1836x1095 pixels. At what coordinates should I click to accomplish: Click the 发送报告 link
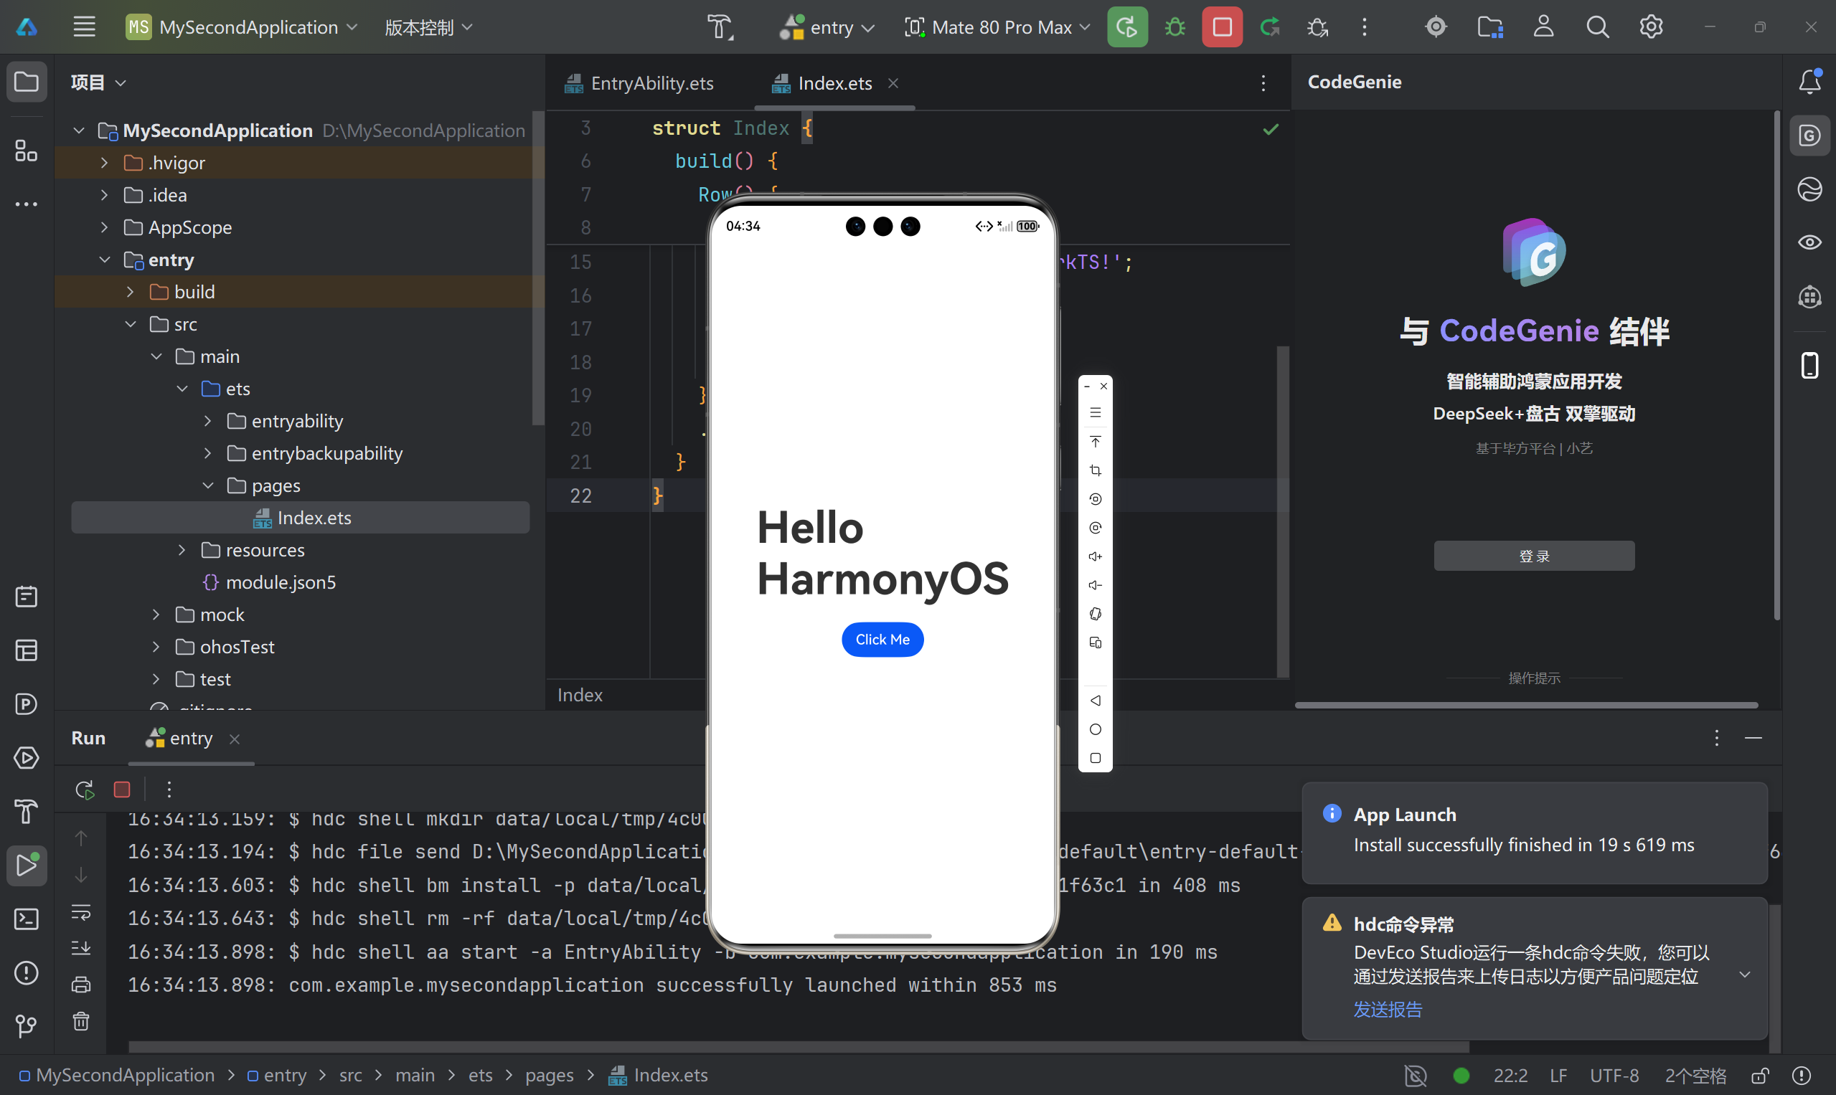coord(1388,1010)
